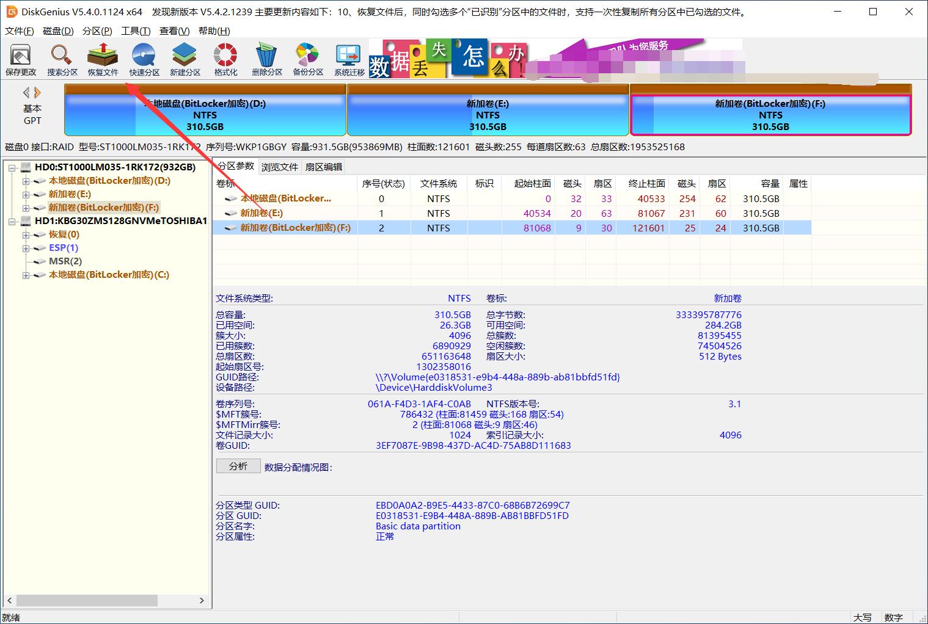Switch to the 扇区编辑 tab
The image size is (928, 624).
point(323,166)
